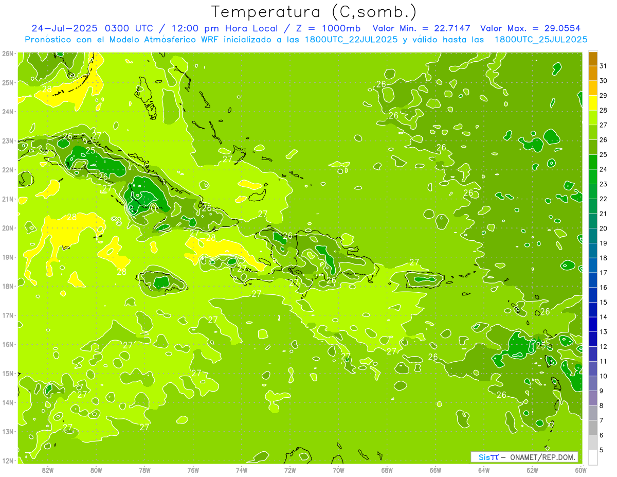Click the ONAMET/REP.DOM. credit label

543,457
